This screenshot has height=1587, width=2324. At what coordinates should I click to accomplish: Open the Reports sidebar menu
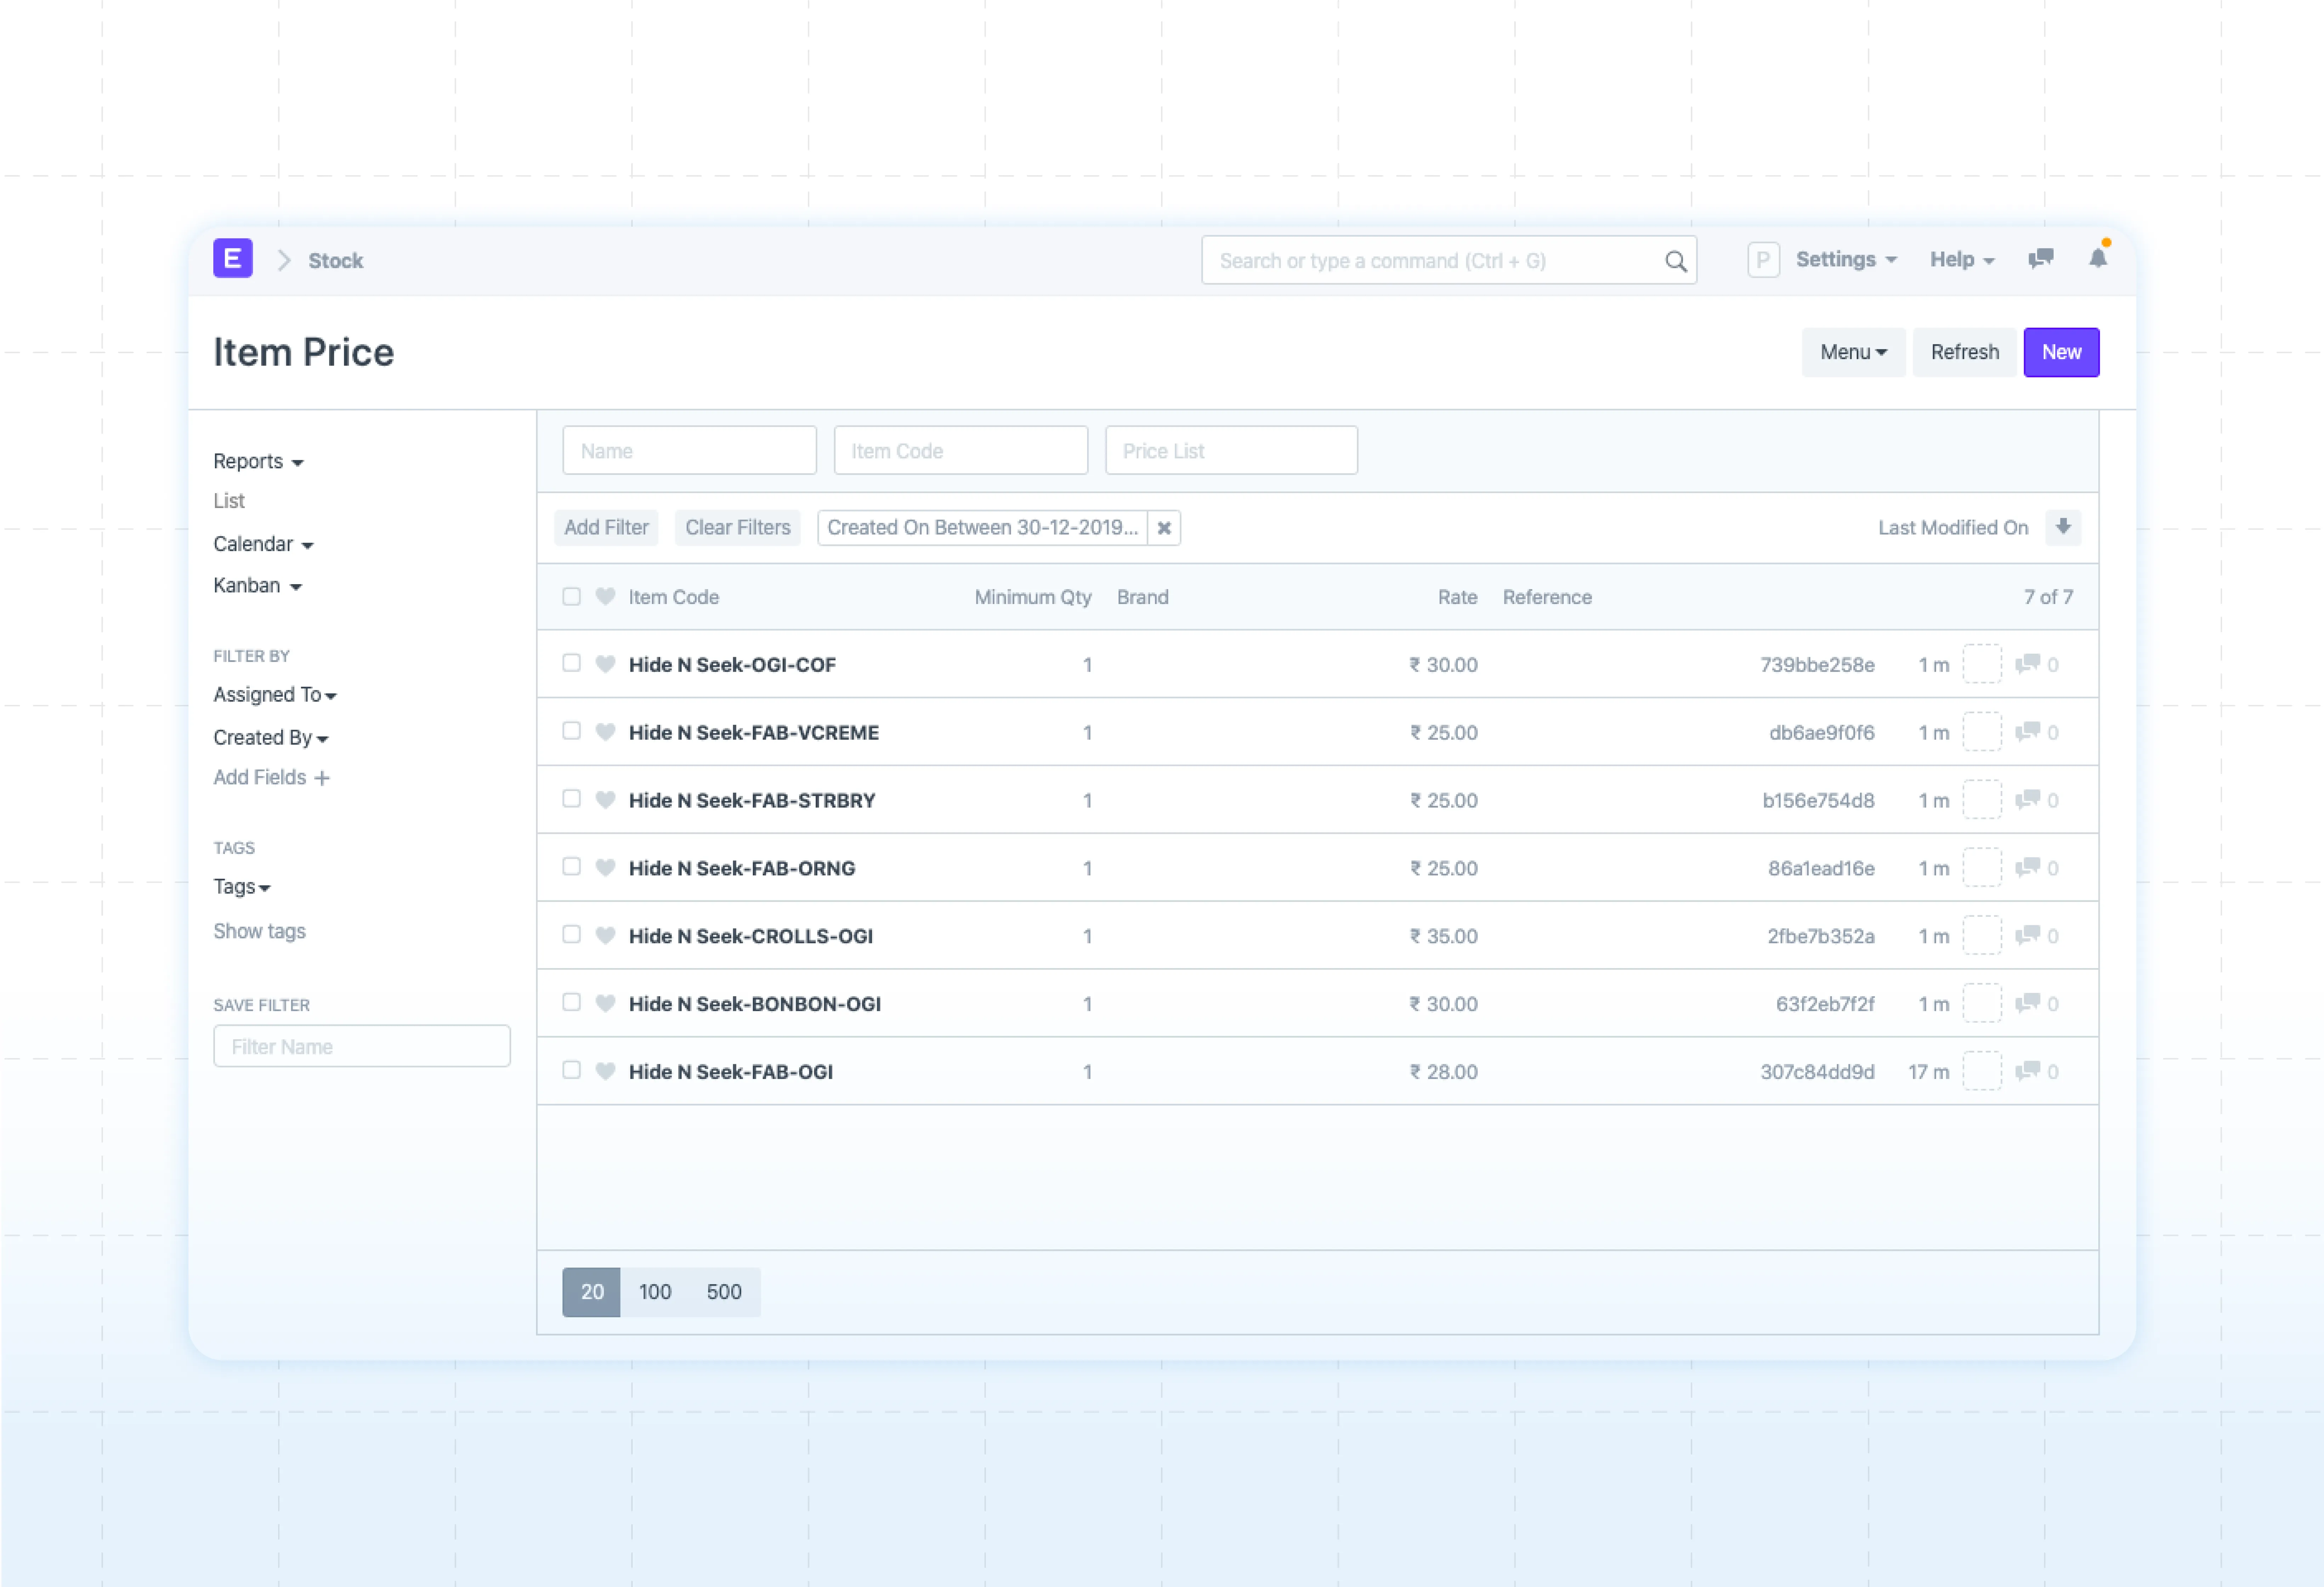(x=257, y=461)
